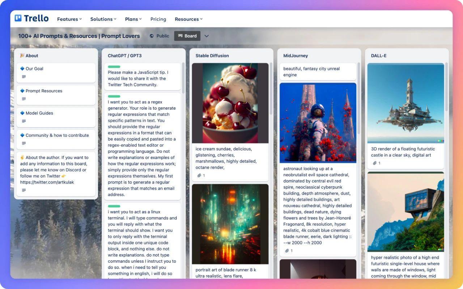Image resolution: width=463 pixels, height=289 pixels.
Task: Click the DALL-E list title
Action: [x=379, y=56]
